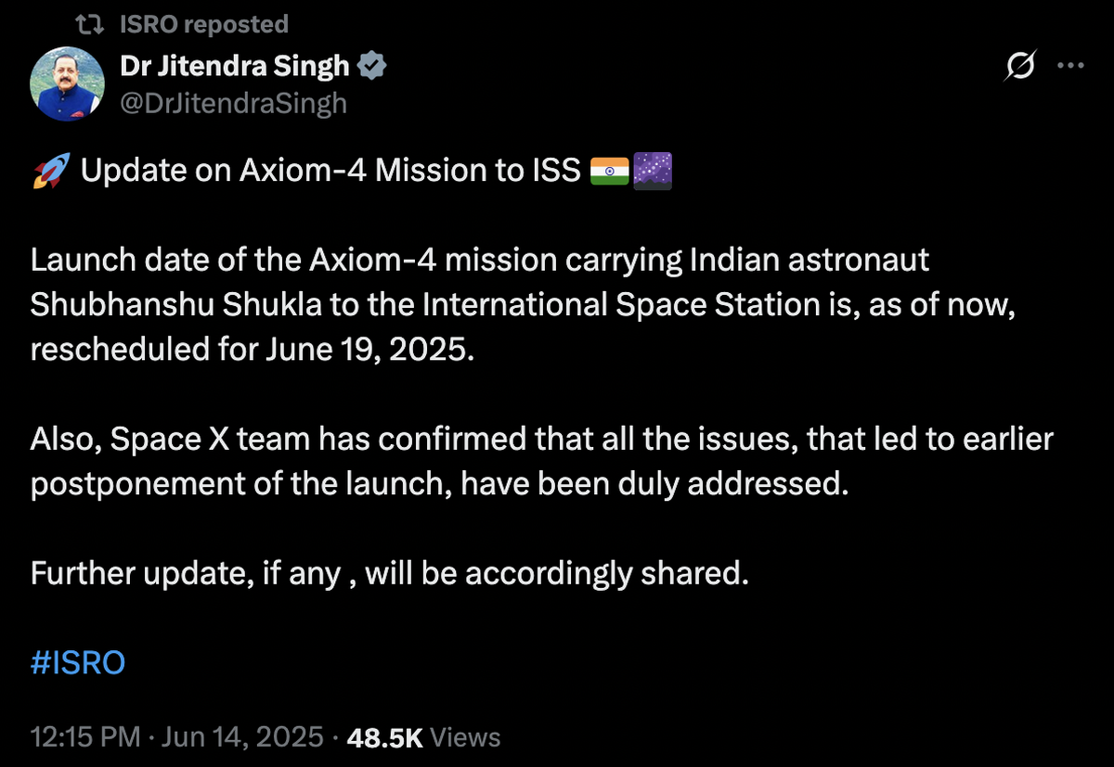Screen dimensions: 1114x767
Task: Click the Jun 14, 2025 date text
Action: tap(243, 737)
